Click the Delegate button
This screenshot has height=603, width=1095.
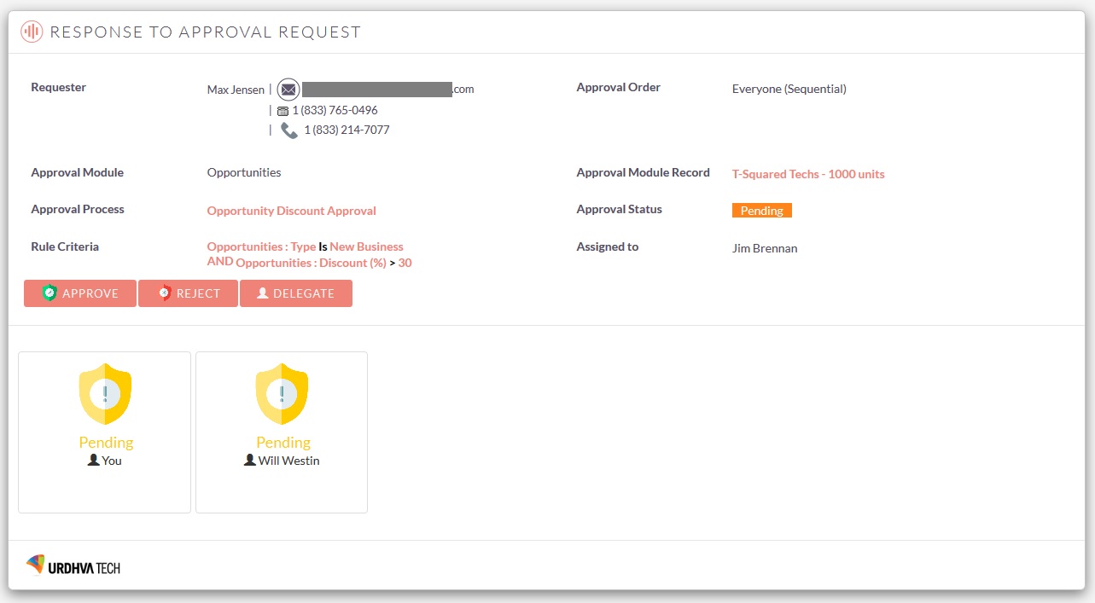296,293
